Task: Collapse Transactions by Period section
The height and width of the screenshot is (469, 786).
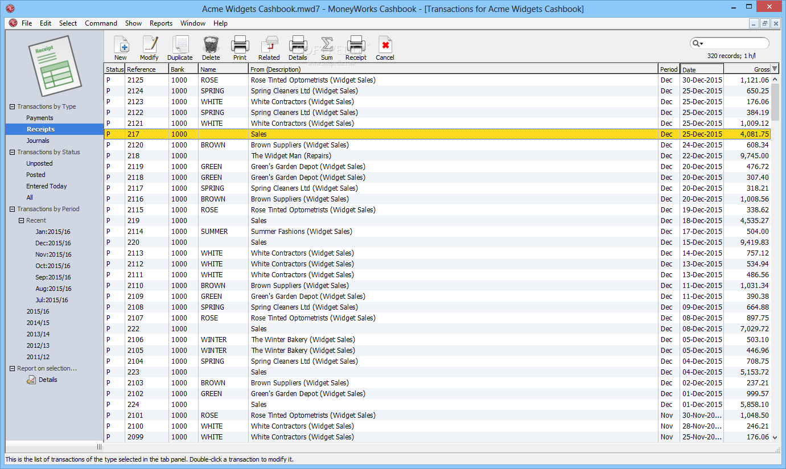Action: (12, 209)
